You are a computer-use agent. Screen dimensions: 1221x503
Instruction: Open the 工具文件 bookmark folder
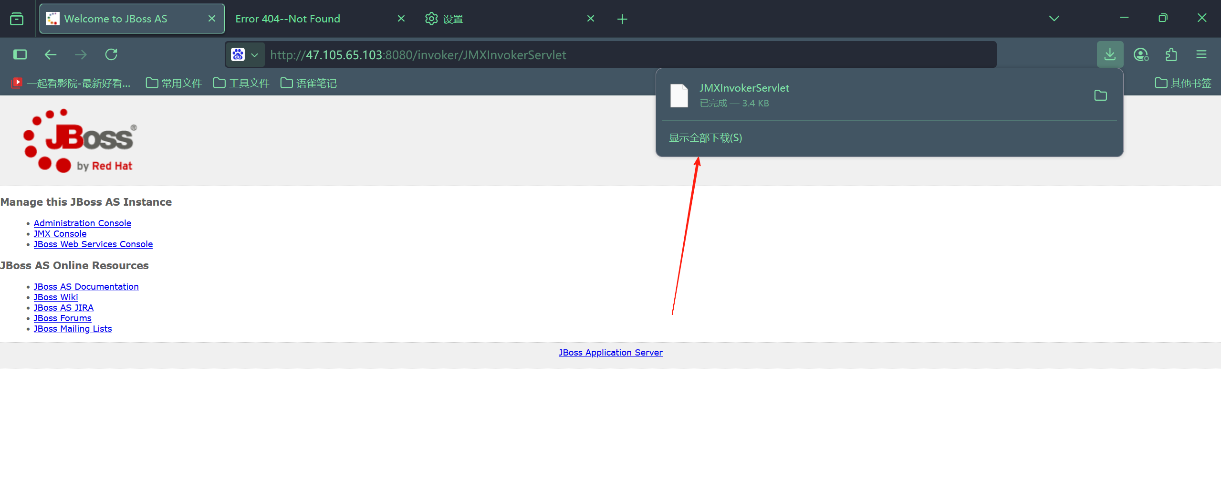pos(241,83)
